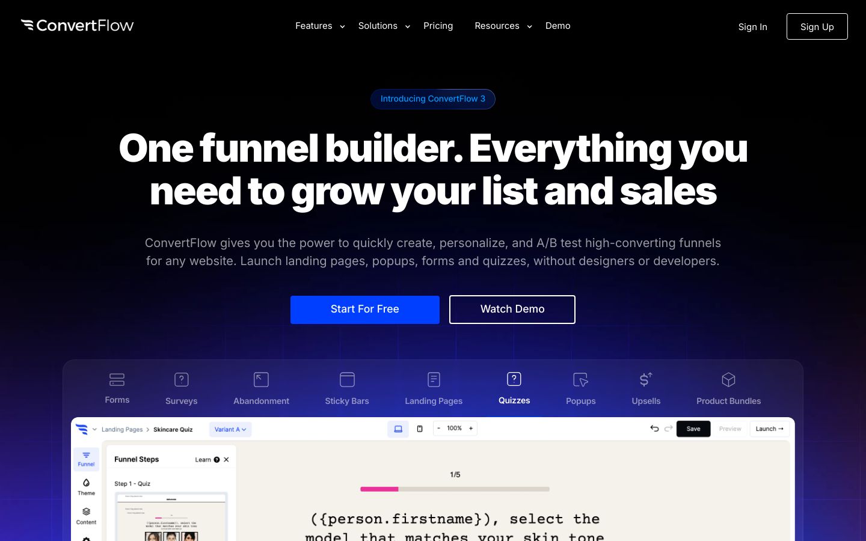This screenshot has height=541, width=866.
Task: Select the Upsells dollar icon
Action: [646, 380]
